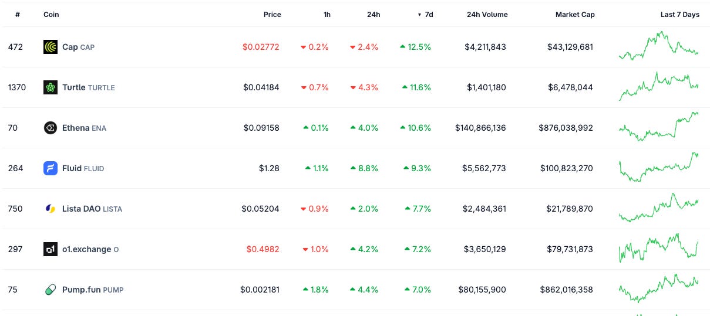Sort table by 7d column header
This screenshot has width=710, height=316.
pyautogui.click(x=426, y=15)
